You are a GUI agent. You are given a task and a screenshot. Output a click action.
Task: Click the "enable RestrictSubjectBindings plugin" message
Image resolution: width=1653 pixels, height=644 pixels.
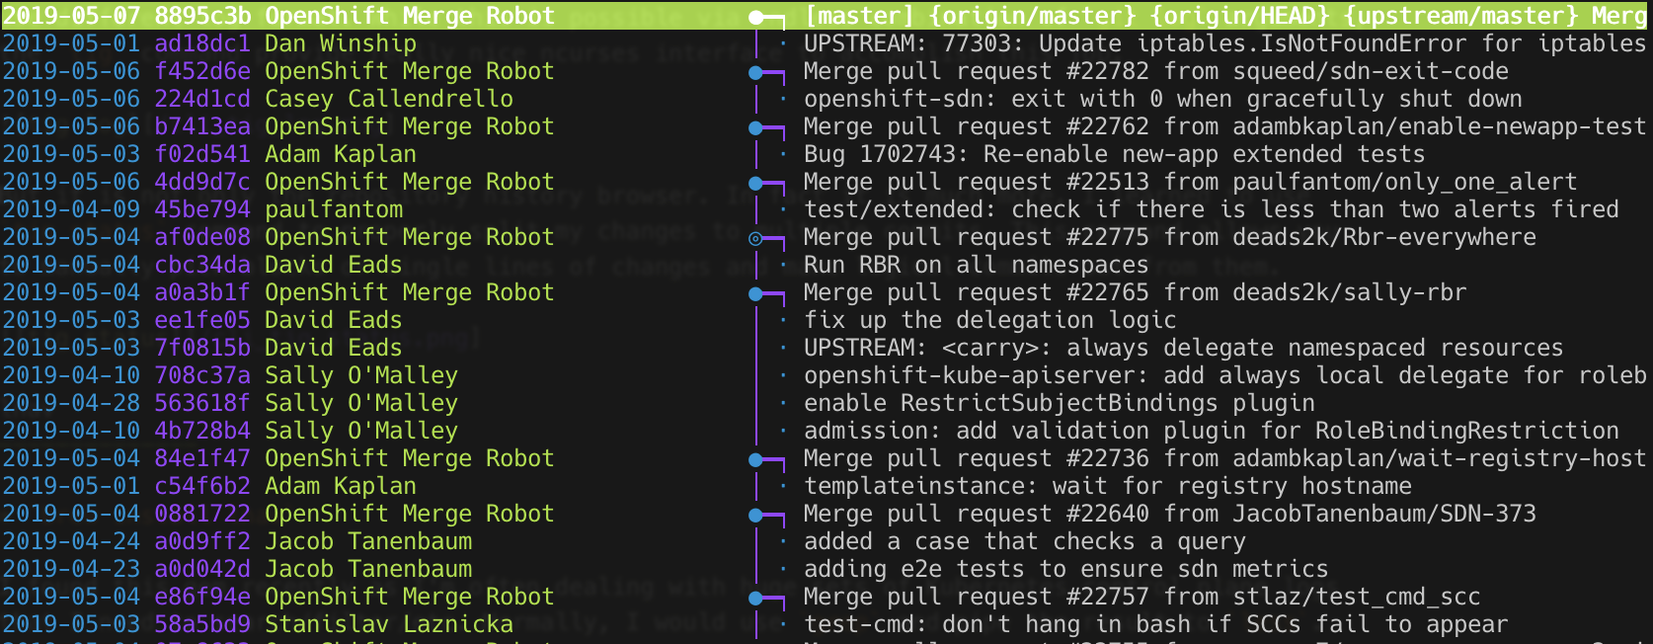(1060, 403)
